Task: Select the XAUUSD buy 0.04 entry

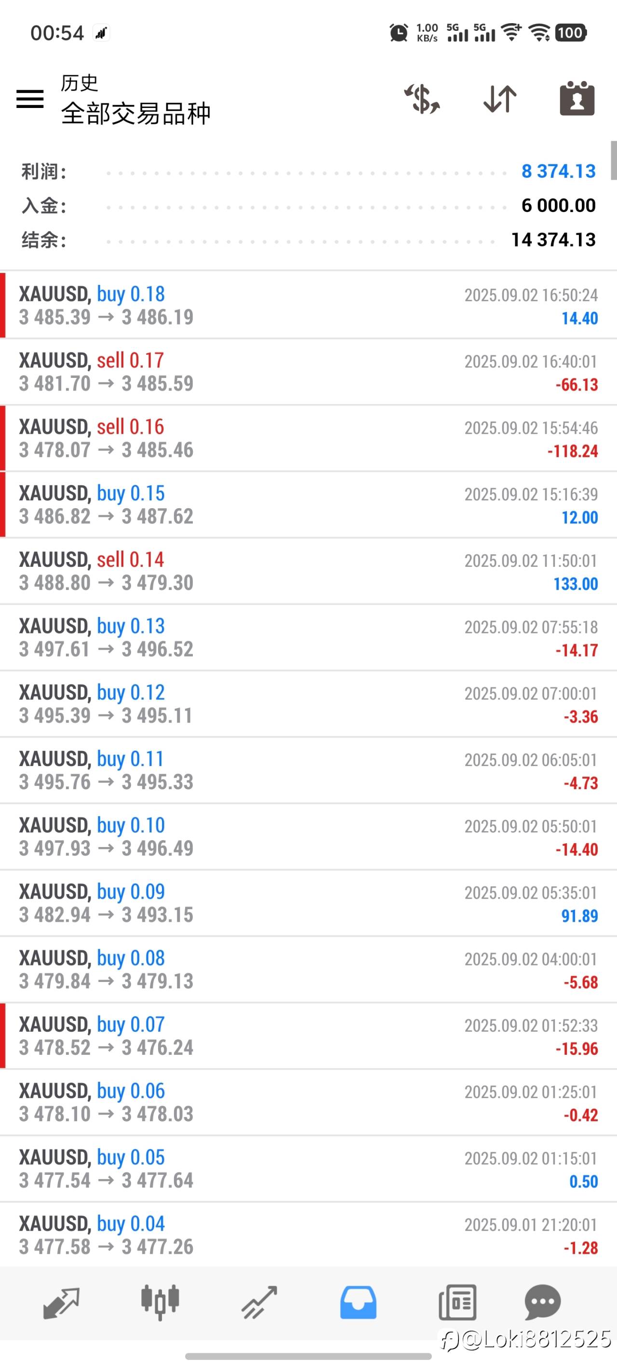Action: 309,1235
